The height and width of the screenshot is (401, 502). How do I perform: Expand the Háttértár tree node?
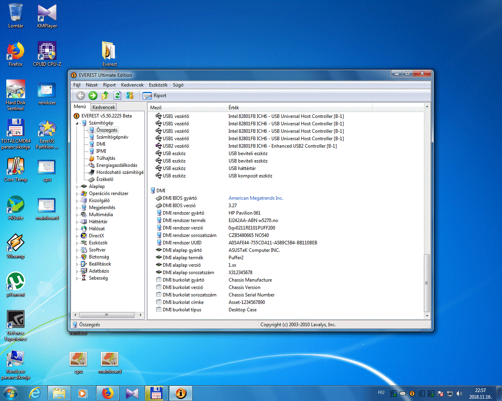(77, 222)
